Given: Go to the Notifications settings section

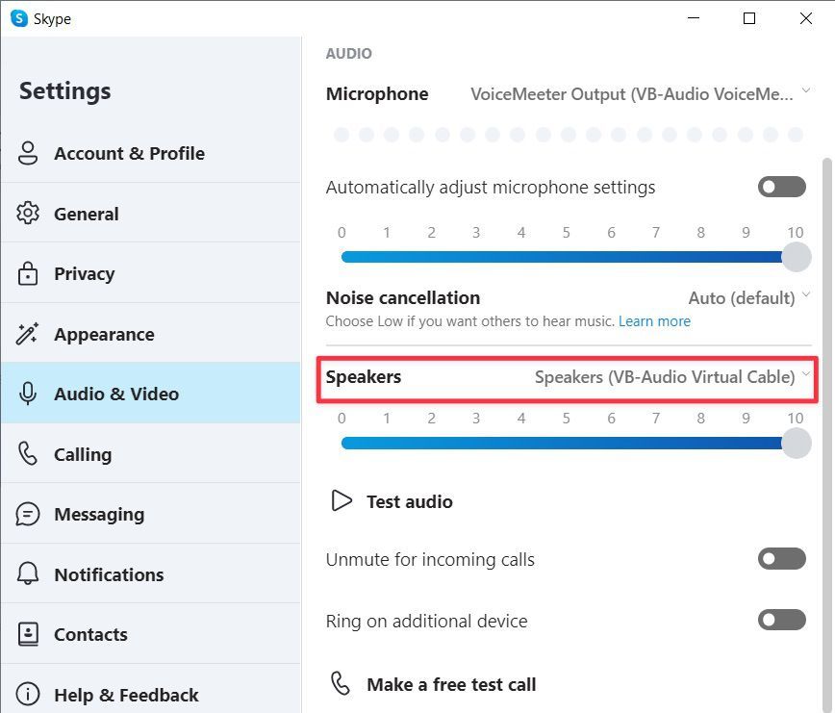Looking at the screenshot, I should pyautogui.click(x=109, y=574).
